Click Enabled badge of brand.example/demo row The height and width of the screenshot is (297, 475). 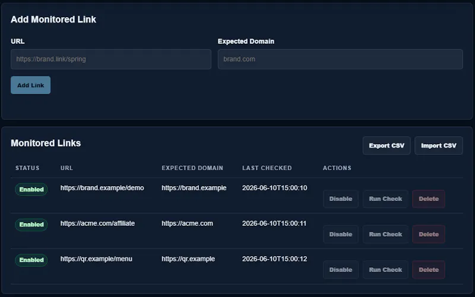(x=31, y=189)
